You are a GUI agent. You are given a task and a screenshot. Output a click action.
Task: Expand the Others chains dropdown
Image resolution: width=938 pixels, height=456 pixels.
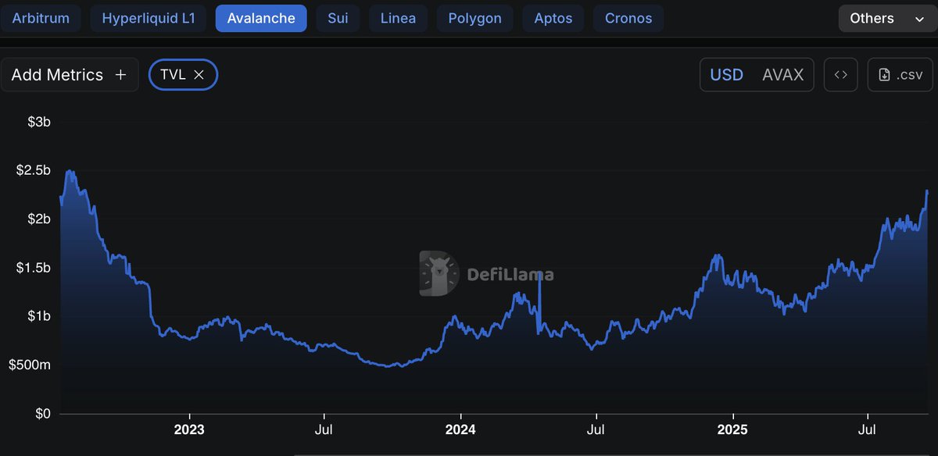(888, 18)
